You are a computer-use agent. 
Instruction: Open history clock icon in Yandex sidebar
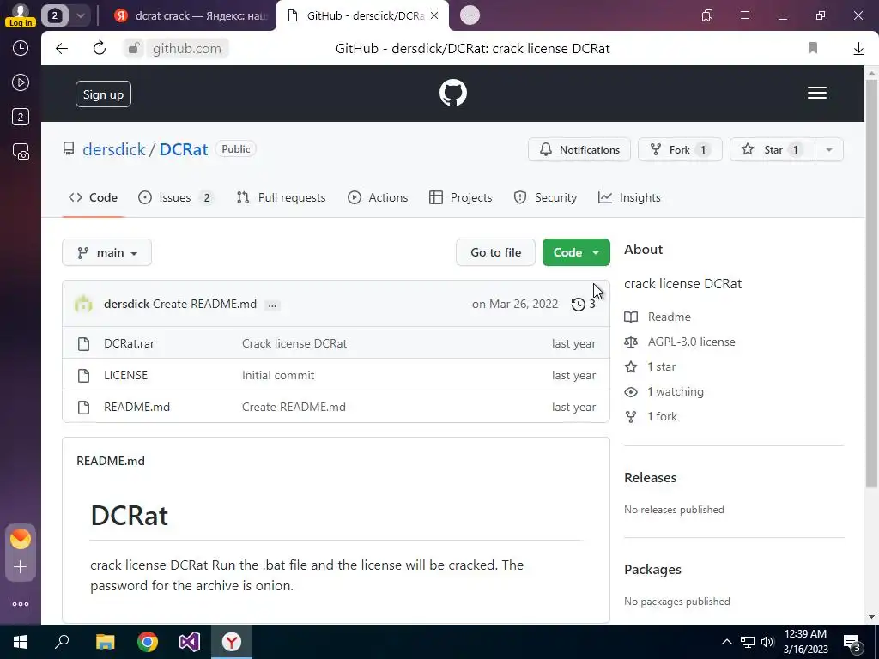point(21,48)
